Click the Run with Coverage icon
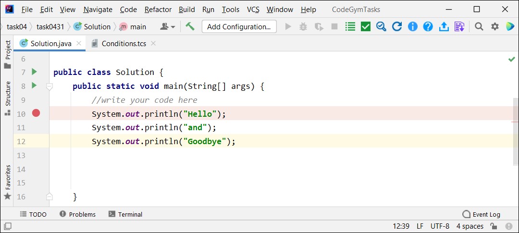 tap(319, 26)
